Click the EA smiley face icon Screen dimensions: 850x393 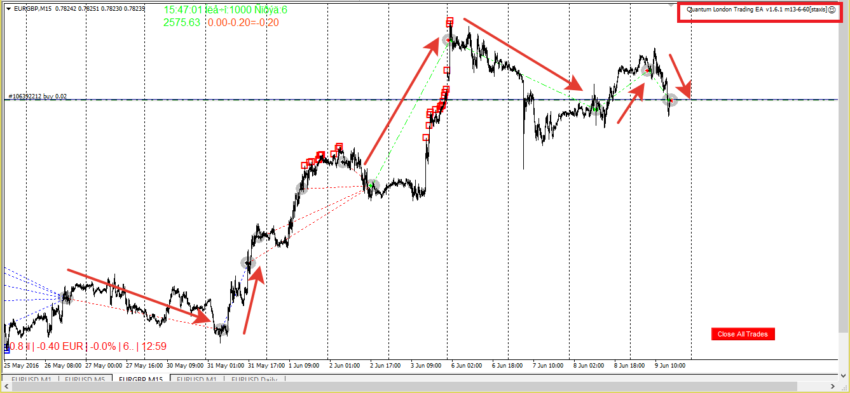pos(832,10)
